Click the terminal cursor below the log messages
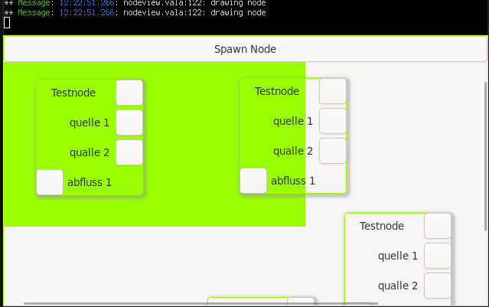This screenshot has width=489, height=307. (7, 22)
